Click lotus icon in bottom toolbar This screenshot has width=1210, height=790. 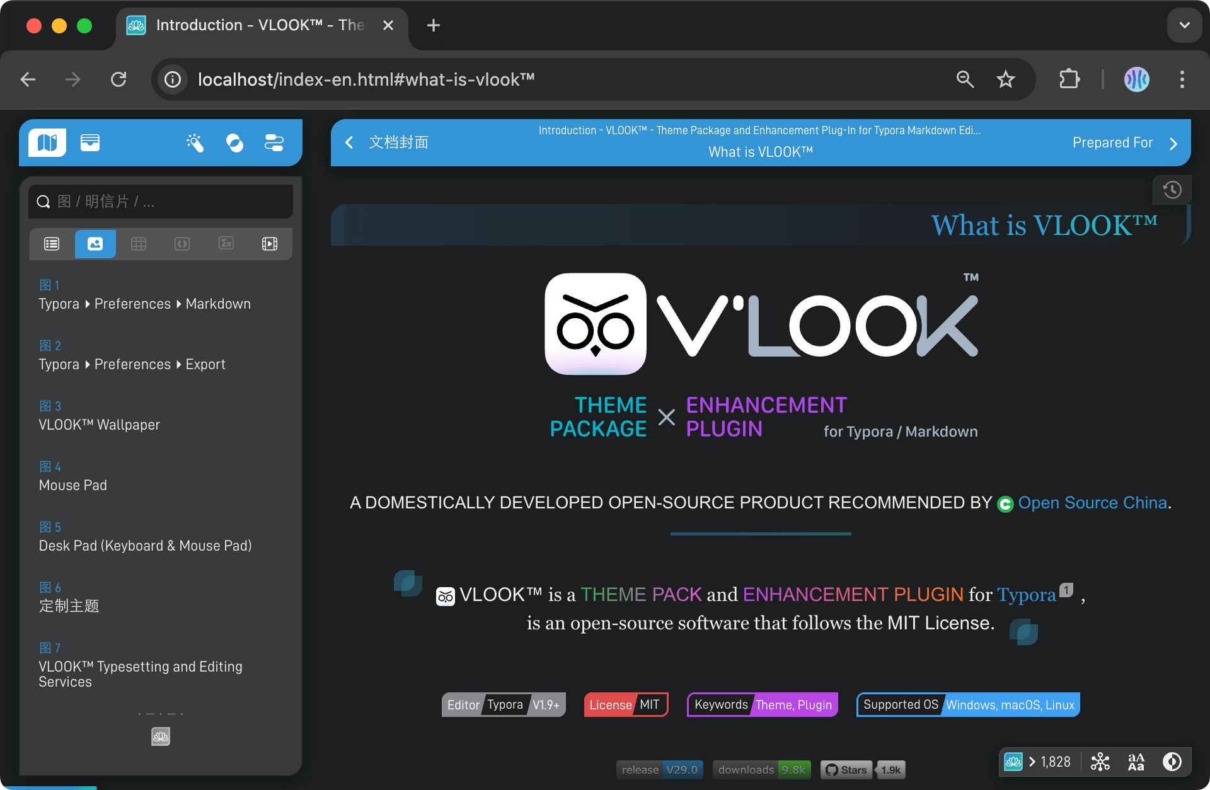[x=1013, y=762]
